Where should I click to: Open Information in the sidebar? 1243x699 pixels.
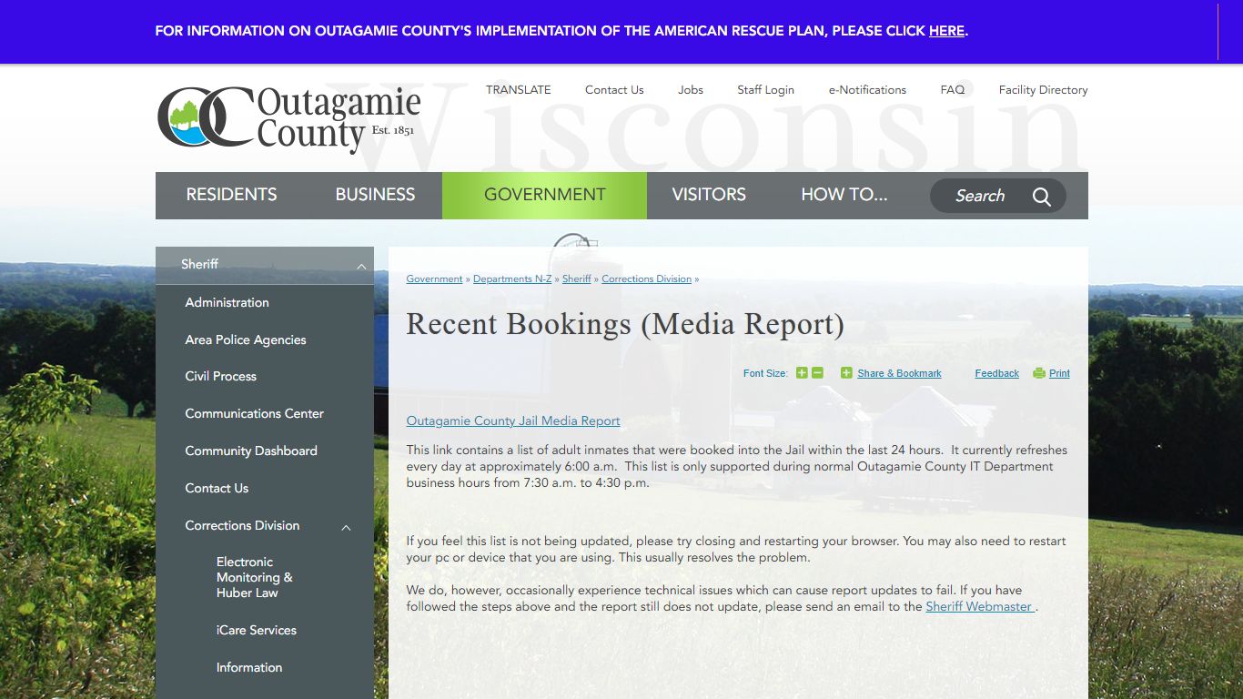click(x=249, y=667)
